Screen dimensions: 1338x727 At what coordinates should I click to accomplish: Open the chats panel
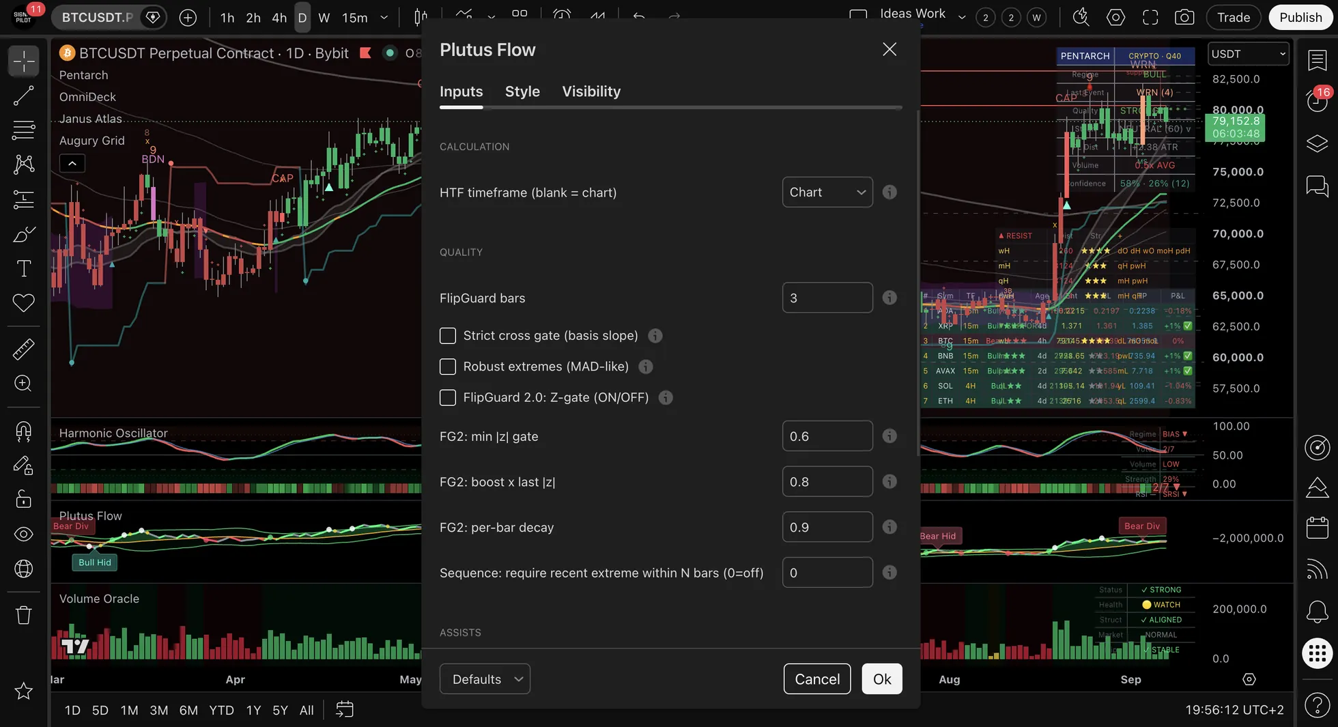(x=1318, y=186)
